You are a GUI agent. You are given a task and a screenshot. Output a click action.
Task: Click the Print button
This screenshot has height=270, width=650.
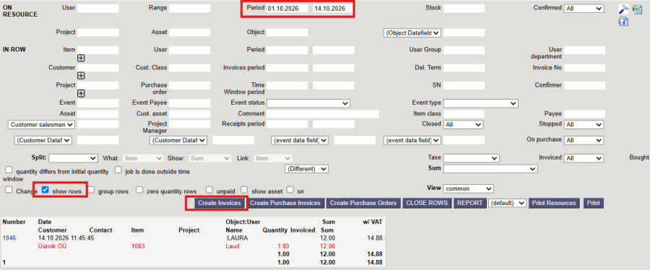(593, 203)
